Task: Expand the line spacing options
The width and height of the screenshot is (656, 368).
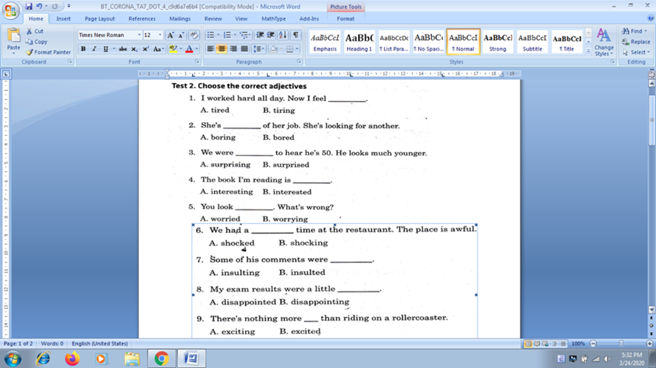Action: click(x=259, y=49)
